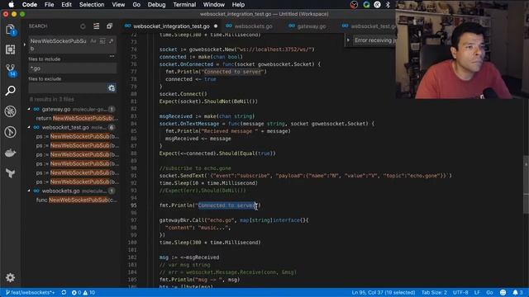Click the 'msg := <-msgReceived' code line
The image size is (529, 297).
pyautogui.click(x=189, y=257)
